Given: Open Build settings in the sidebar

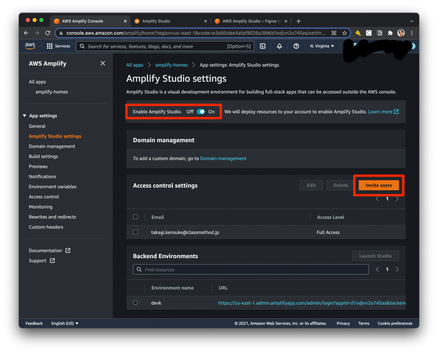Looking at the screenshot, I should point(43,156).
